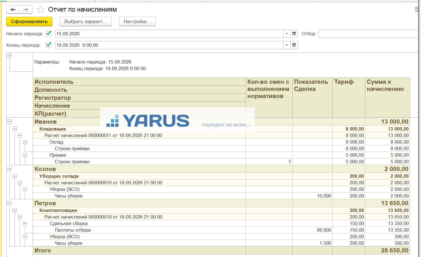Select the Регистратор header cell
Image resolution: width=421 pixels, height=257 pixels.
pyautogui.click(x=139, y=98)
